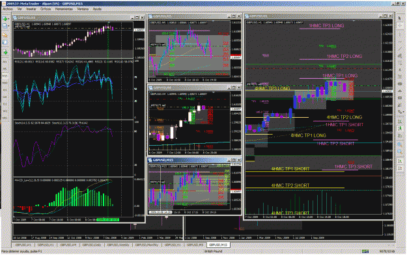This screenshot has height=255, width=407.
Task: Click the 4HMC TP2 LONG chart label
Action: tap(344, 117)
